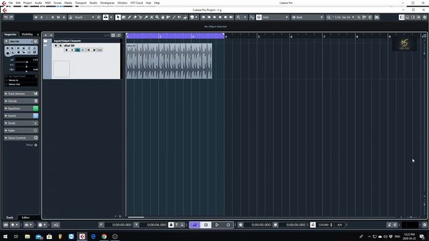This screenshot has width=429, height=241.
Task: Expand the Inserts inspector section
Action: tap(21, 116)
